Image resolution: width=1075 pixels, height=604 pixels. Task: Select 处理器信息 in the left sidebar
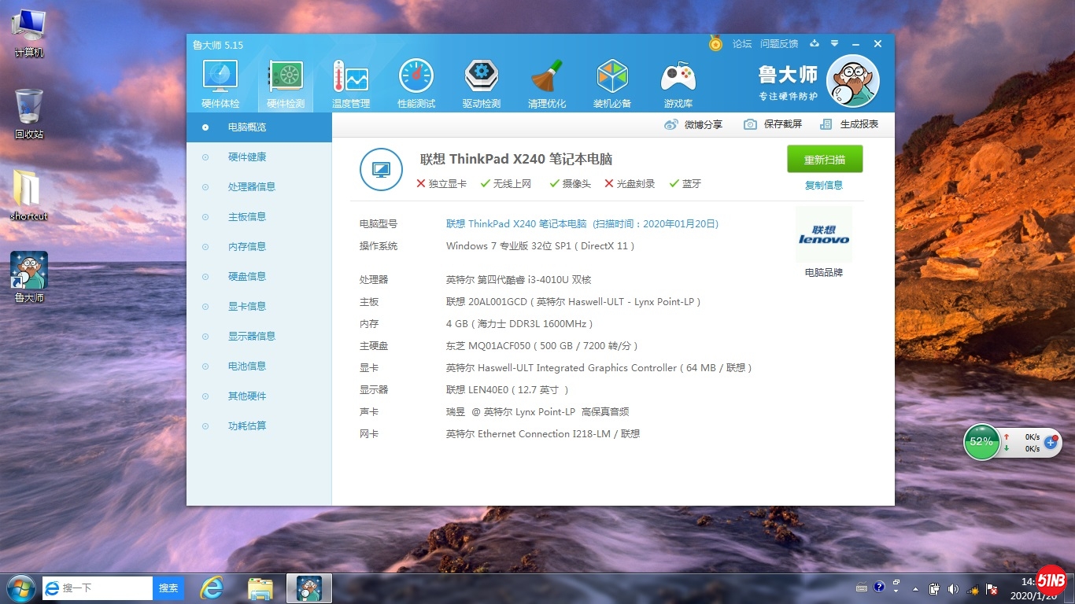[252, 187]
